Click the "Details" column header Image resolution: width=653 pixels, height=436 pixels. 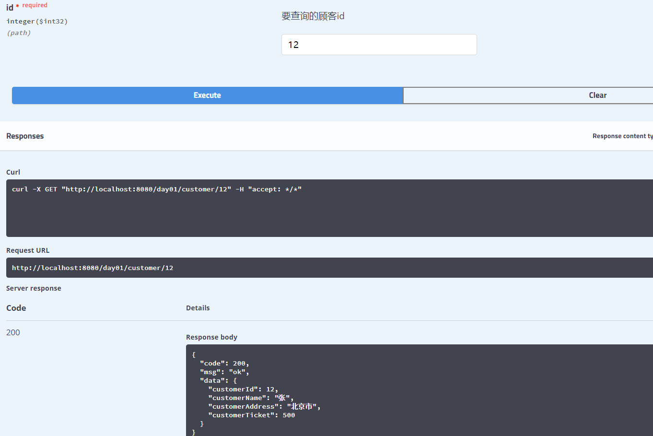[x=198, y=308]
